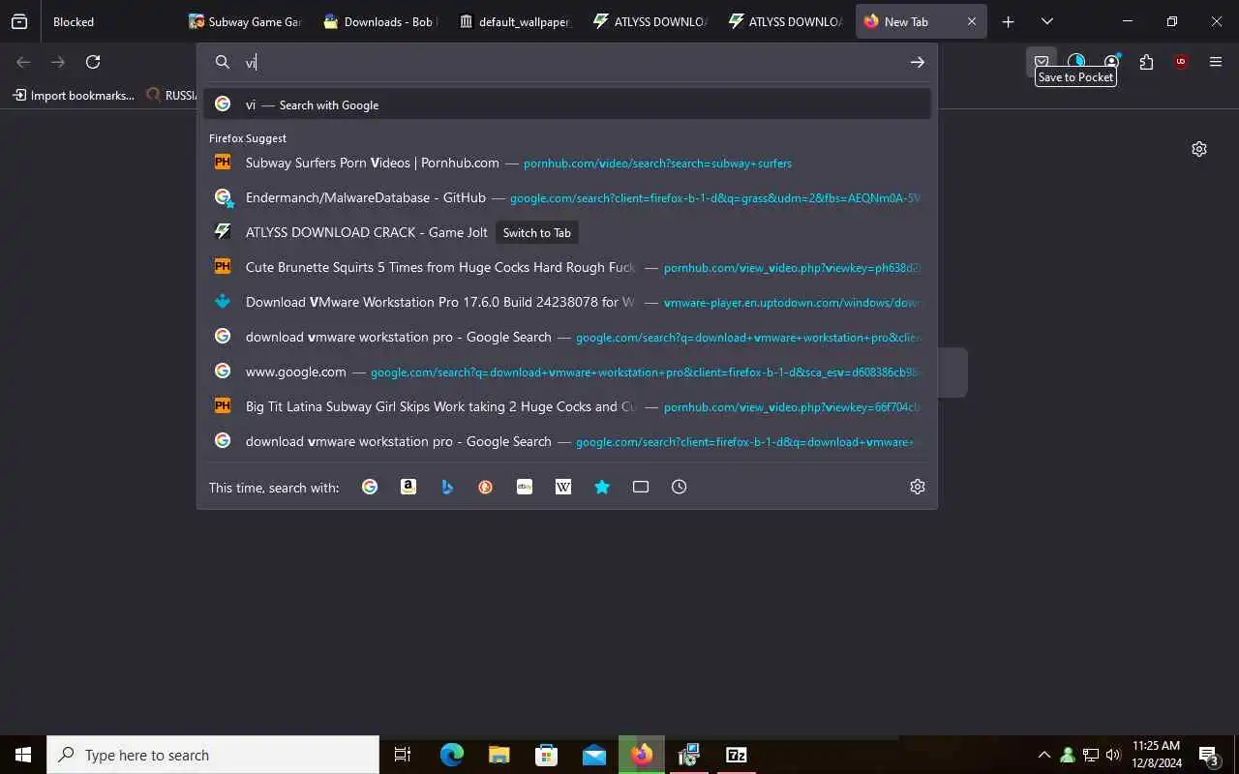The width and height of the screenshot is (1239, 774).
Task: Open Import bookmarks in the bookmarks bar
Action: 74,95
